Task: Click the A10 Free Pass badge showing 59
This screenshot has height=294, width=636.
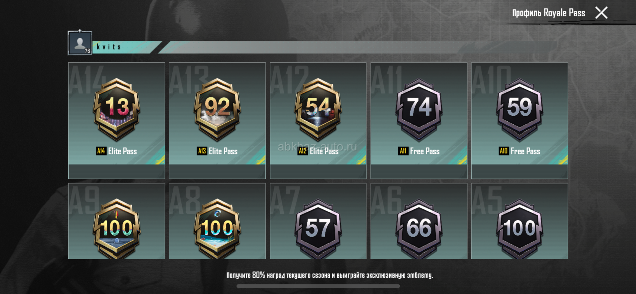Action: click(x=520, y=109)
